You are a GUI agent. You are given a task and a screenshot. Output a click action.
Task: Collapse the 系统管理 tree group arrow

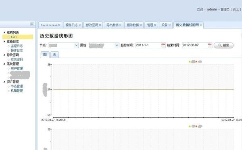coord(4,64)
